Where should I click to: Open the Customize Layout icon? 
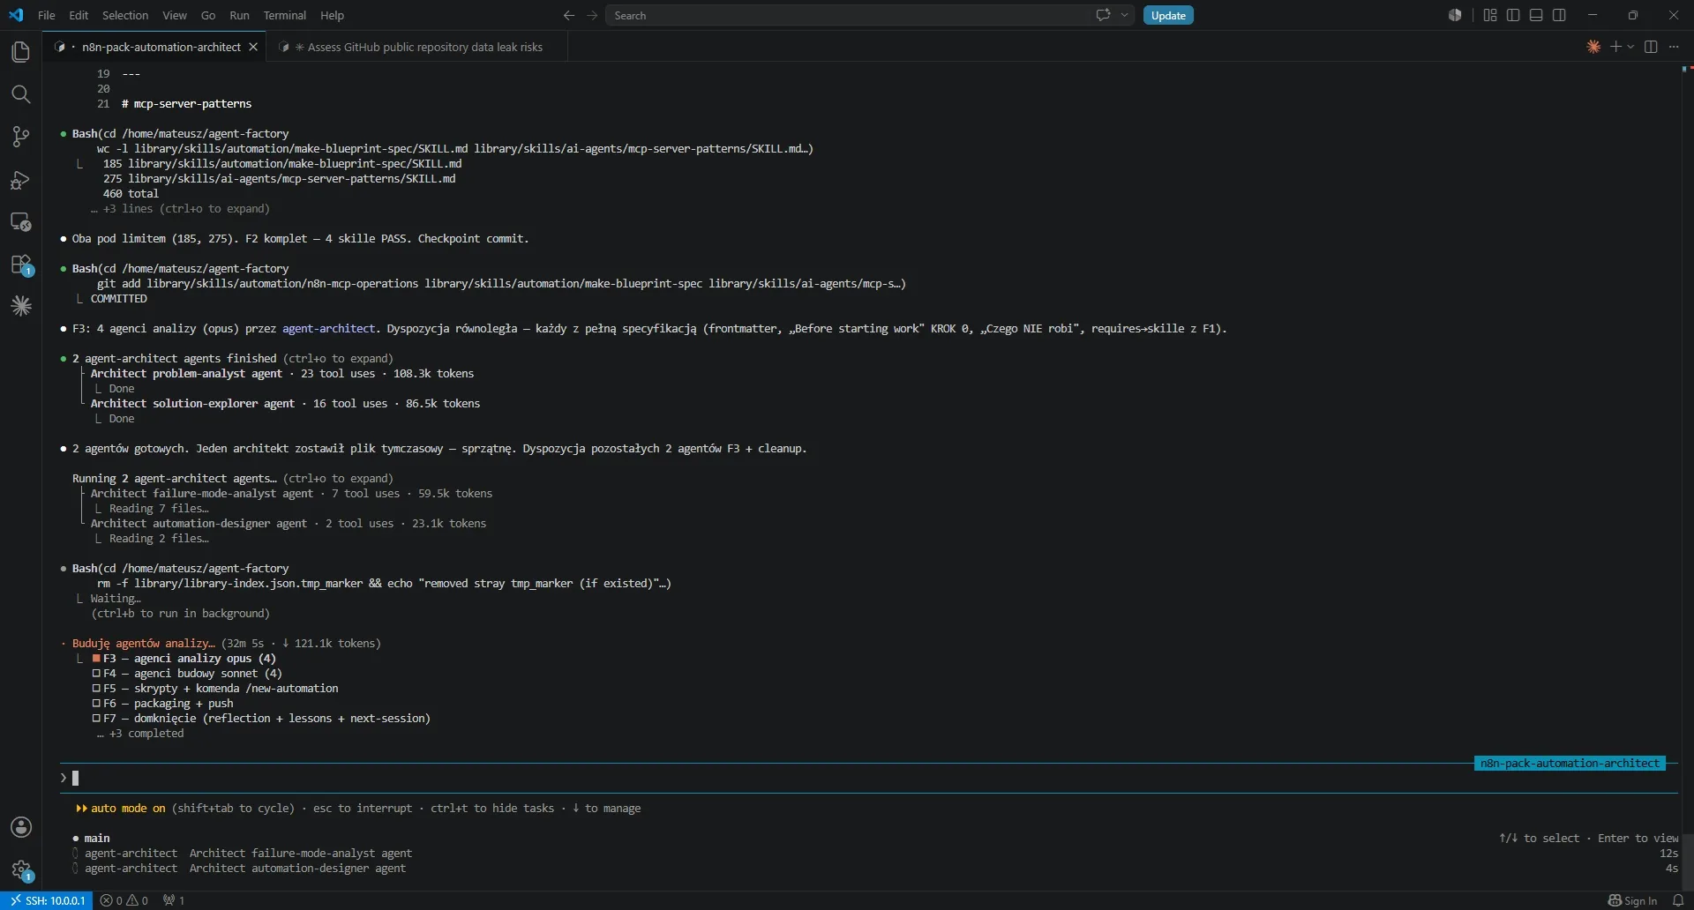(1490, 15)
